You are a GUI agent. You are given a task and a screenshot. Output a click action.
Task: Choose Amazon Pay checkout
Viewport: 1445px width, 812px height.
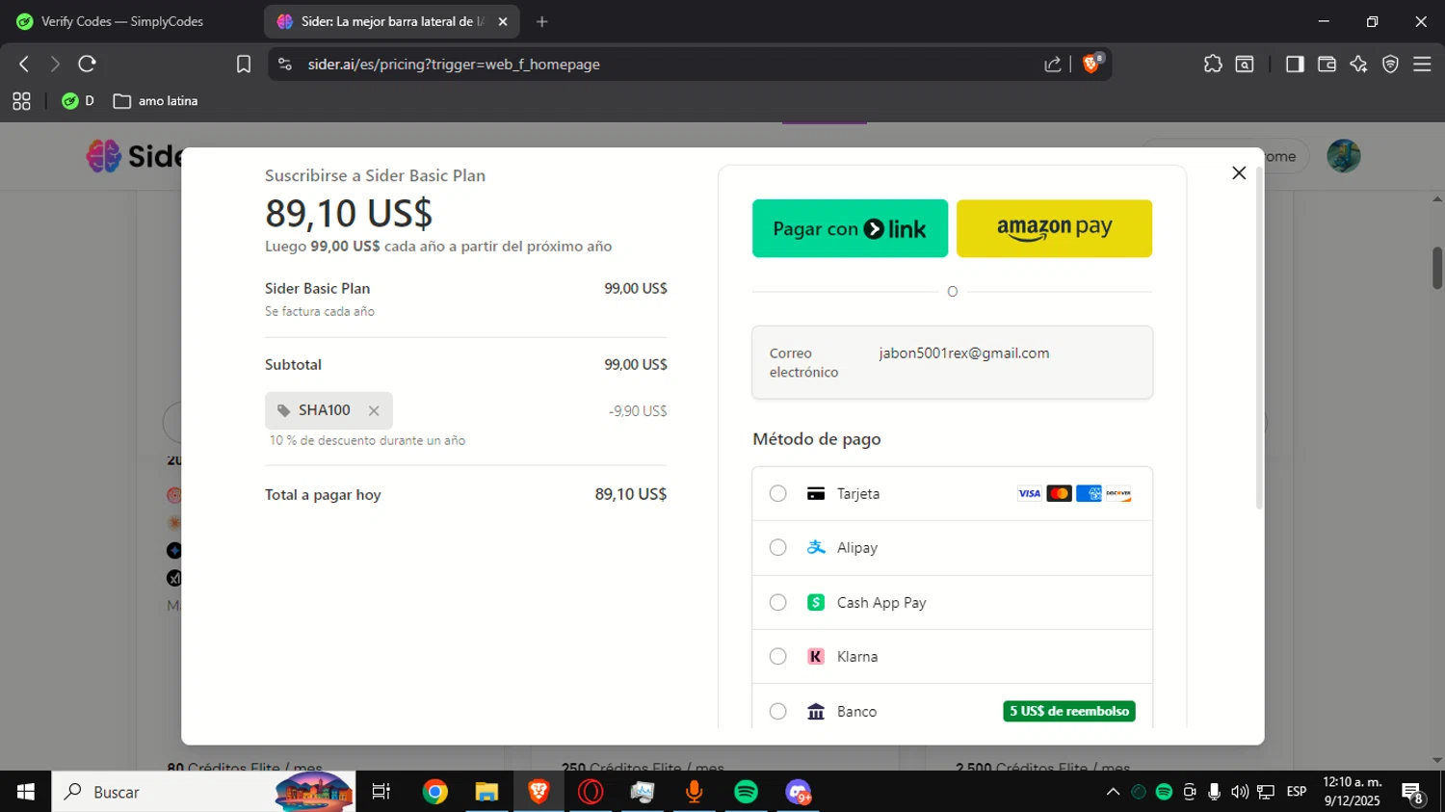(1054, 228)
